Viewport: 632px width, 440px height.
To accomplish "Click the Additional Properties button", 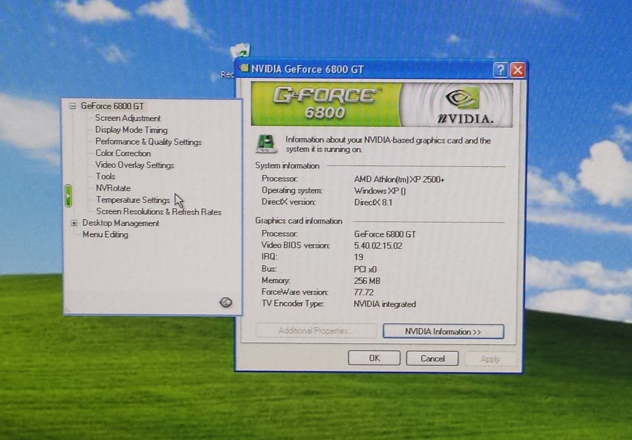I will tap(316, 331).
